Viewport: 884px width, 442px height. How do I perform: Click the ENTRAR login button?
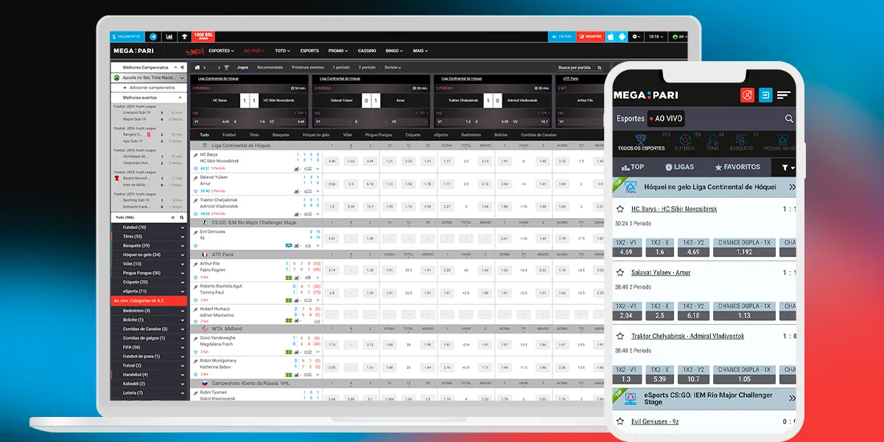tap(561, 36)
